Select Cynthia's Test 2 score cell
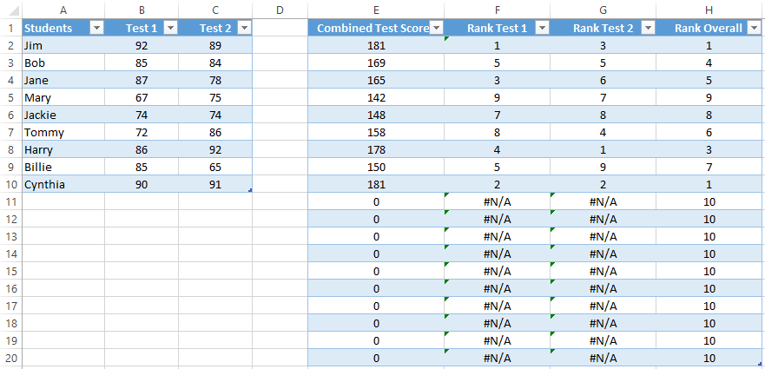 coord(215,184)
